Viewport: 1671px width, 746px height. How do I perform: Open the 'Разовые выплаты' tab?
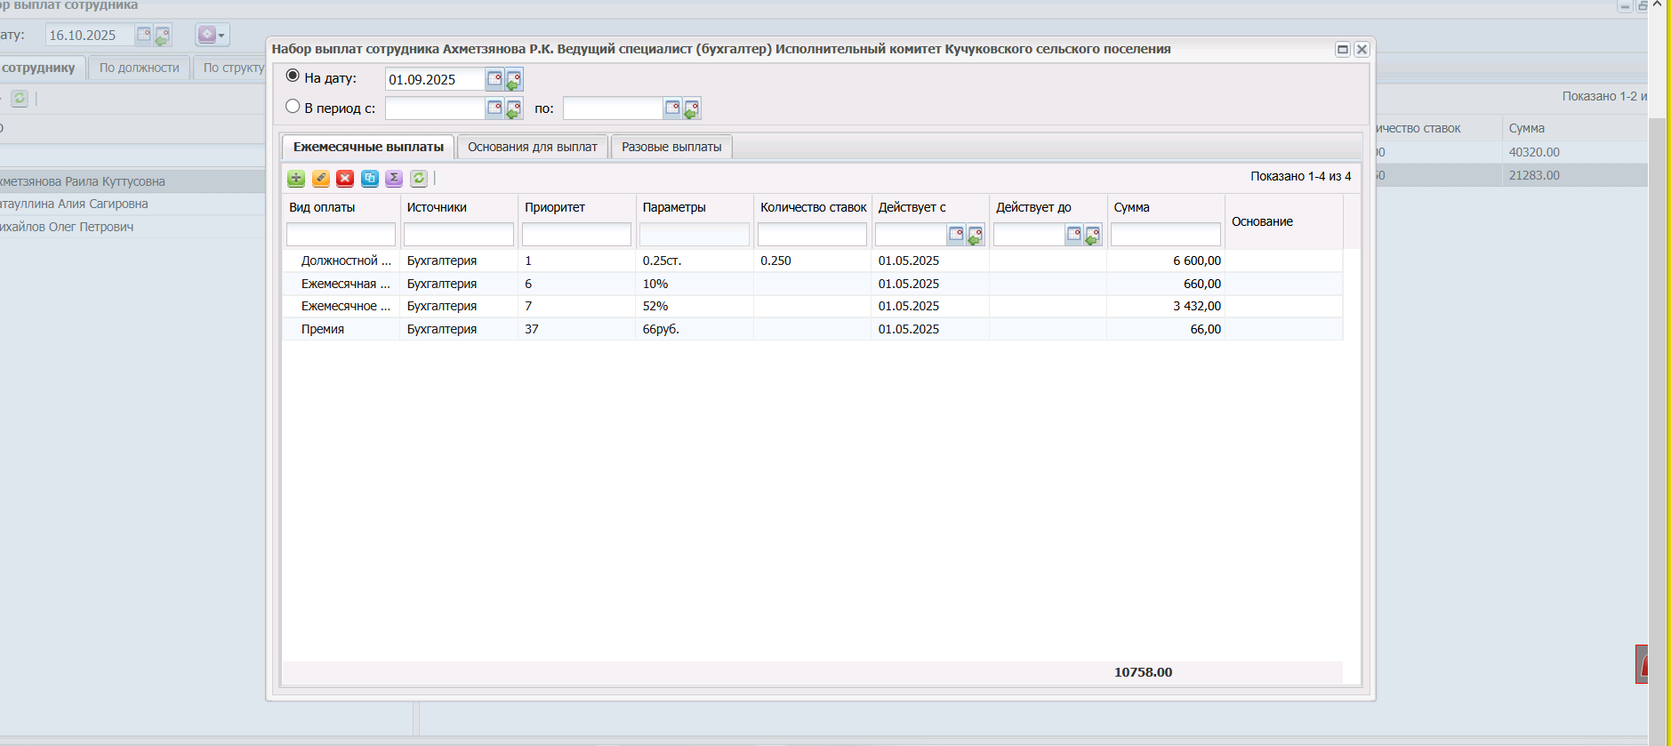tap(671, 148)
